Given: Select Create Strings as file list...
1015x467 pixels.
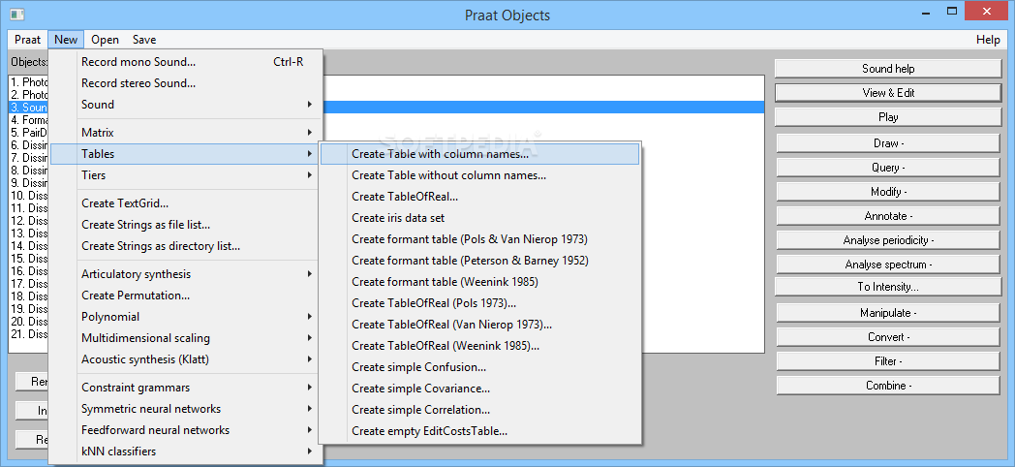Looking at the screenshot, I should pos(186,225).
